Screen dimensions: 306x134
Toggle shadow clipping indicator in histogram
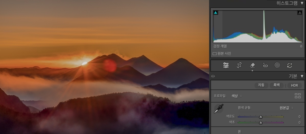(x=216, y=13)
